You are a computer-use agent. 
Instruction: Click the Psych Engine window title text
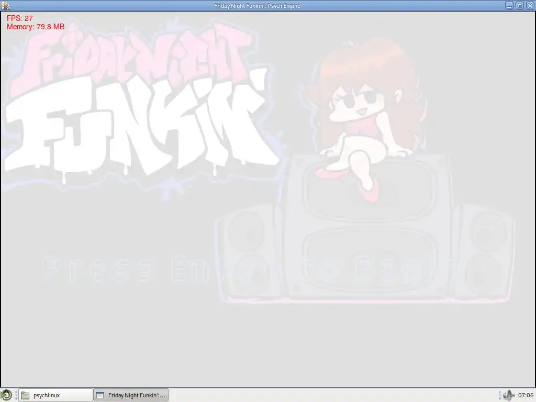(x=257, y=6)
